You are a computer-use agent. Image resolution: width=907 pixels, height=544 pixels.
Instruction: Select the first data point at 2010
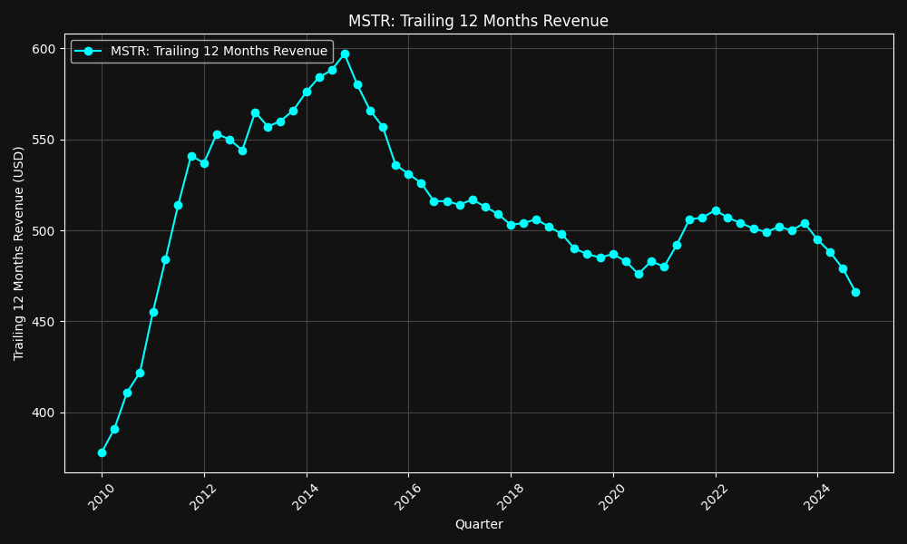pyautogui.click(x=102, y=452)
